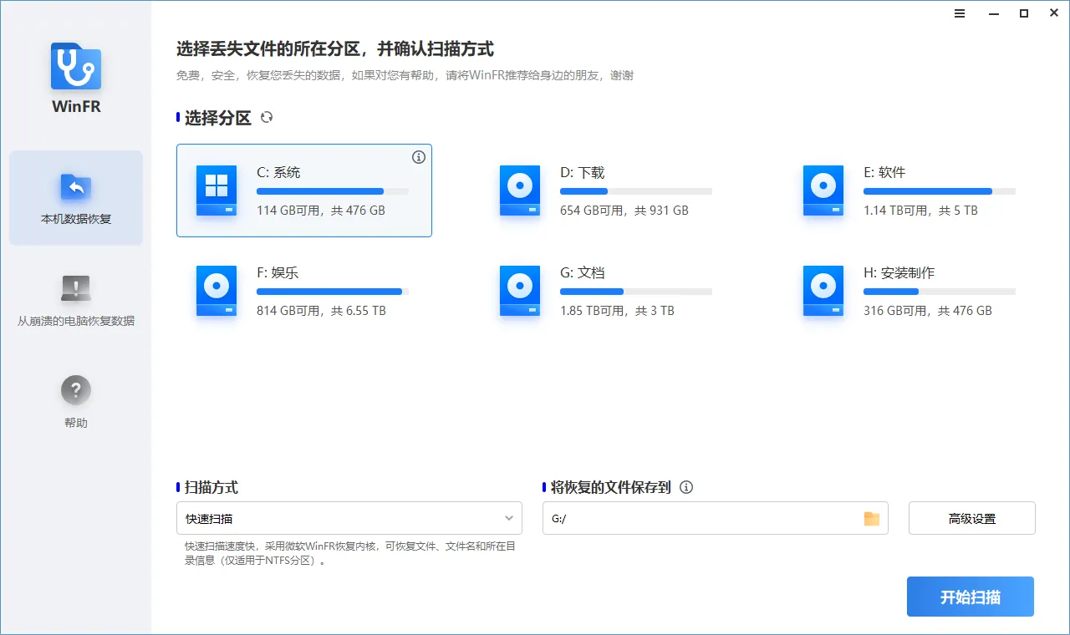The height and width of the screenshot is (635, 1070).
Task: Click the text 1.85 TB可用，共 3 TB
Action: coord(617,311)
